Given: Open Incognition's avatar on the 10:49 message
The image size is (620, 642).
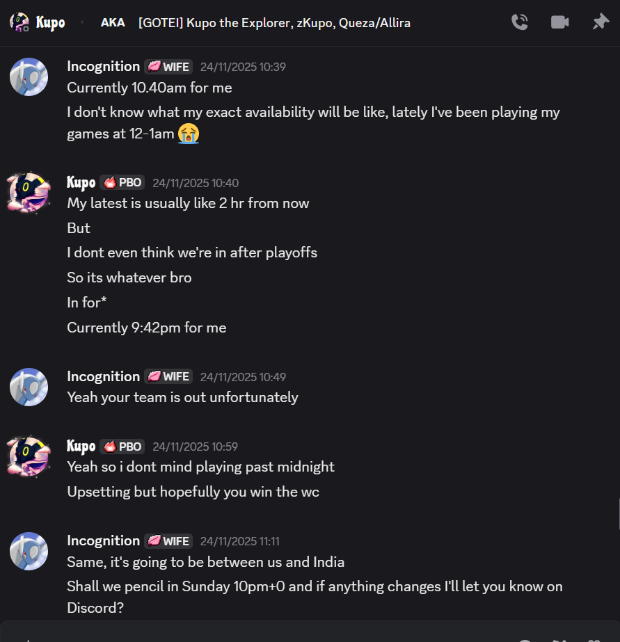Looking at the screenshot, I should pos(29,387).
